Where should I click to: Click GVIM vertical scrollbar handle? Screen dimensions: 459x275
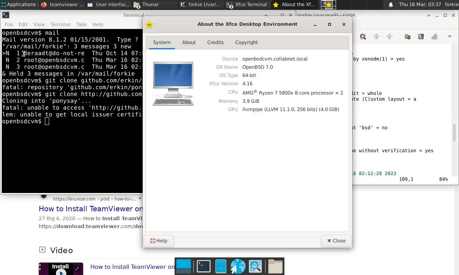[454, 133]
